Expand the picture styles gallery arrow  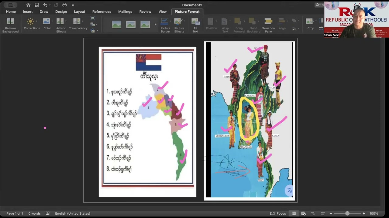pyautogui.click(x=156, y=24)
